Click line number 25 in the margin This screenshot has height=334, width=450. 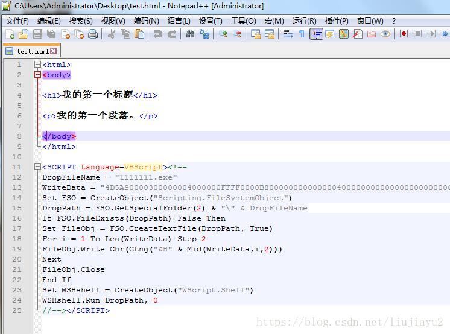click(17, 310)
